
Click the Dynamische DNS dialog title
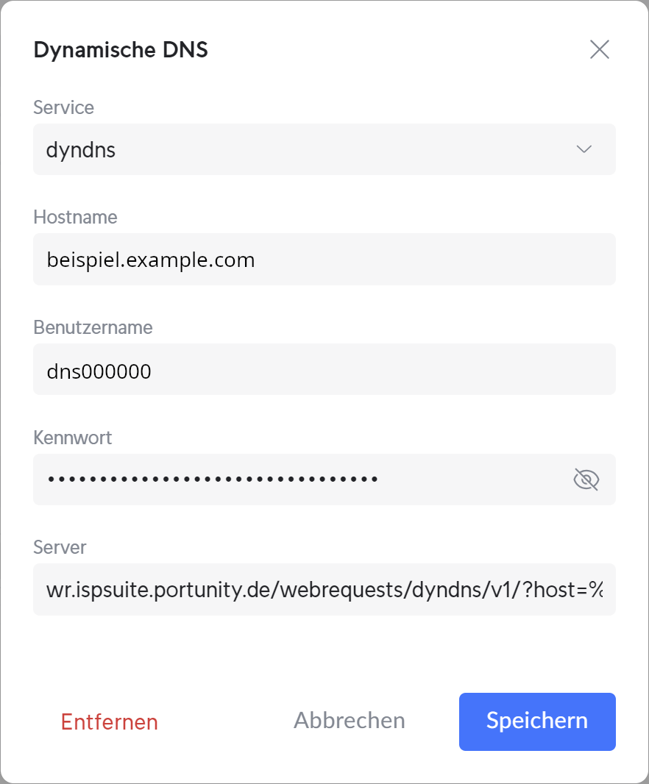click(x=121, y=49)
